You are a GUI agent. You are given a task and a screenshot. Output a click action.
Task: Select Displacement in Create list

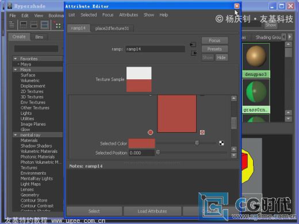click(33, 86)
